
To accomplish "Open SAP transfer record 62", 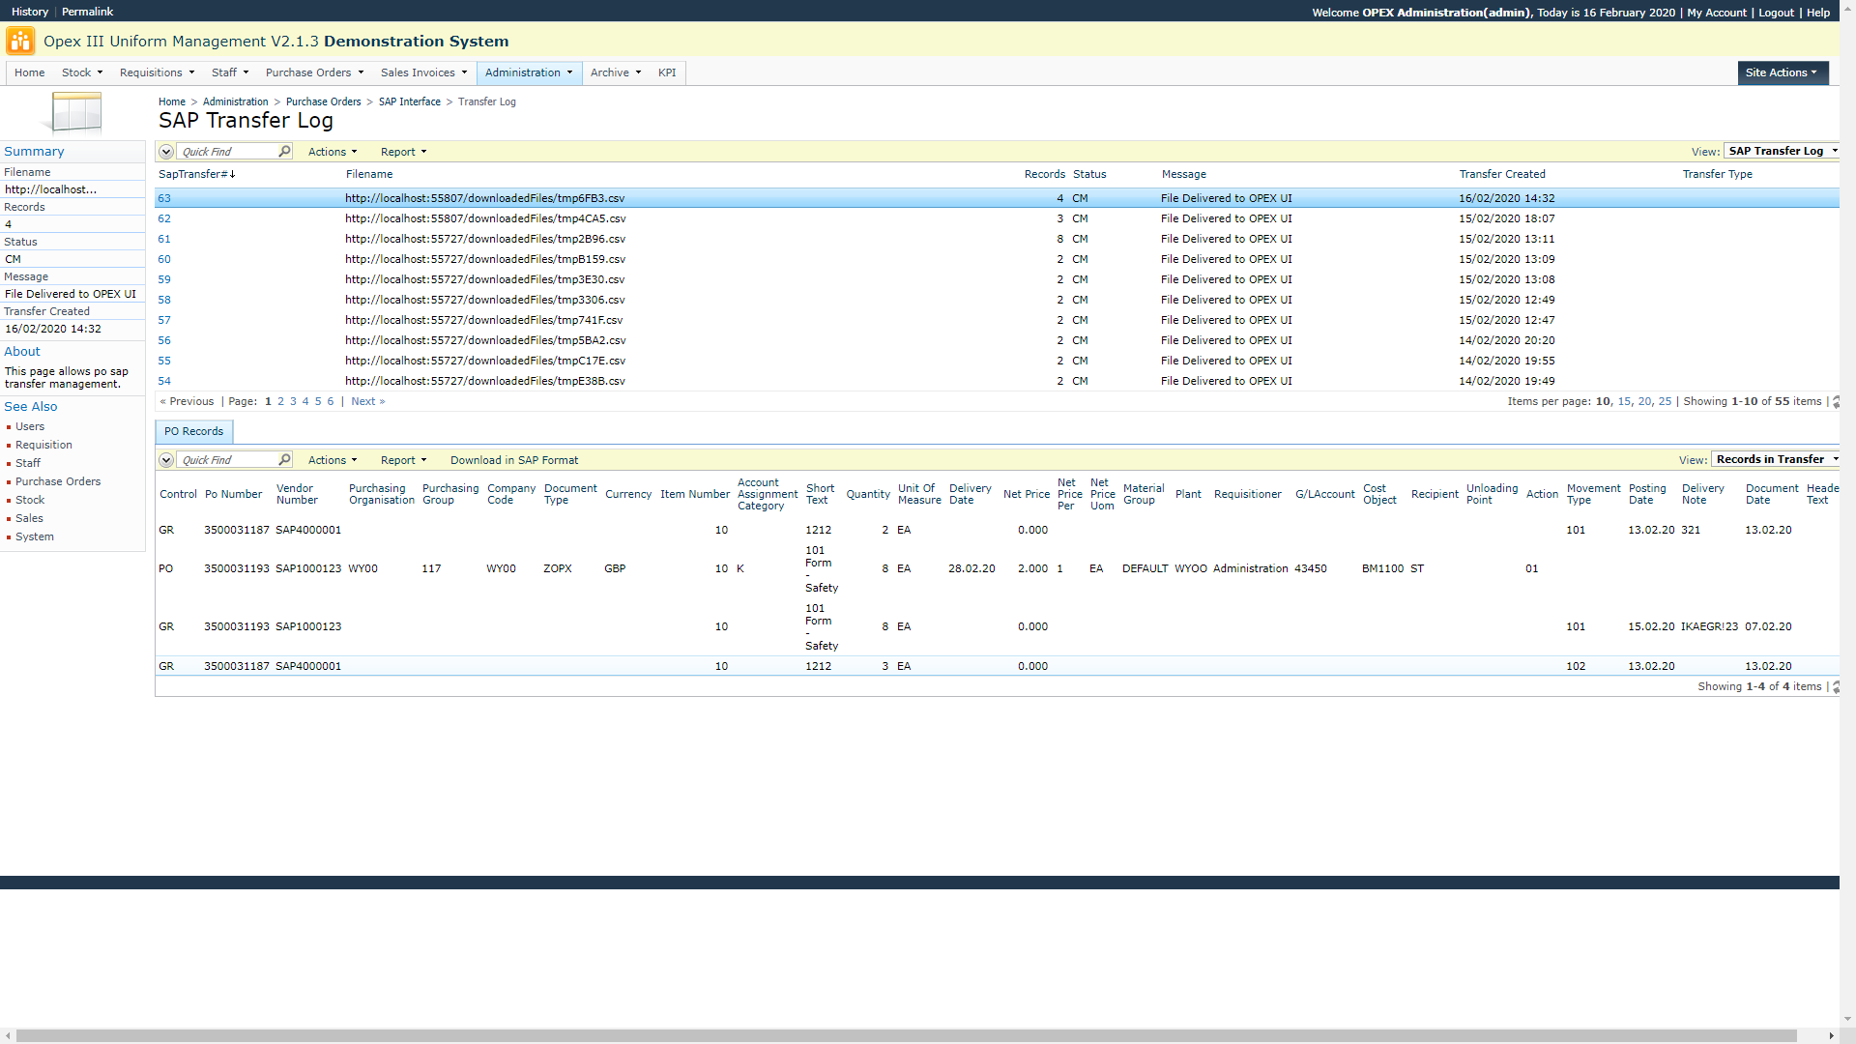I will pos(164,219).
